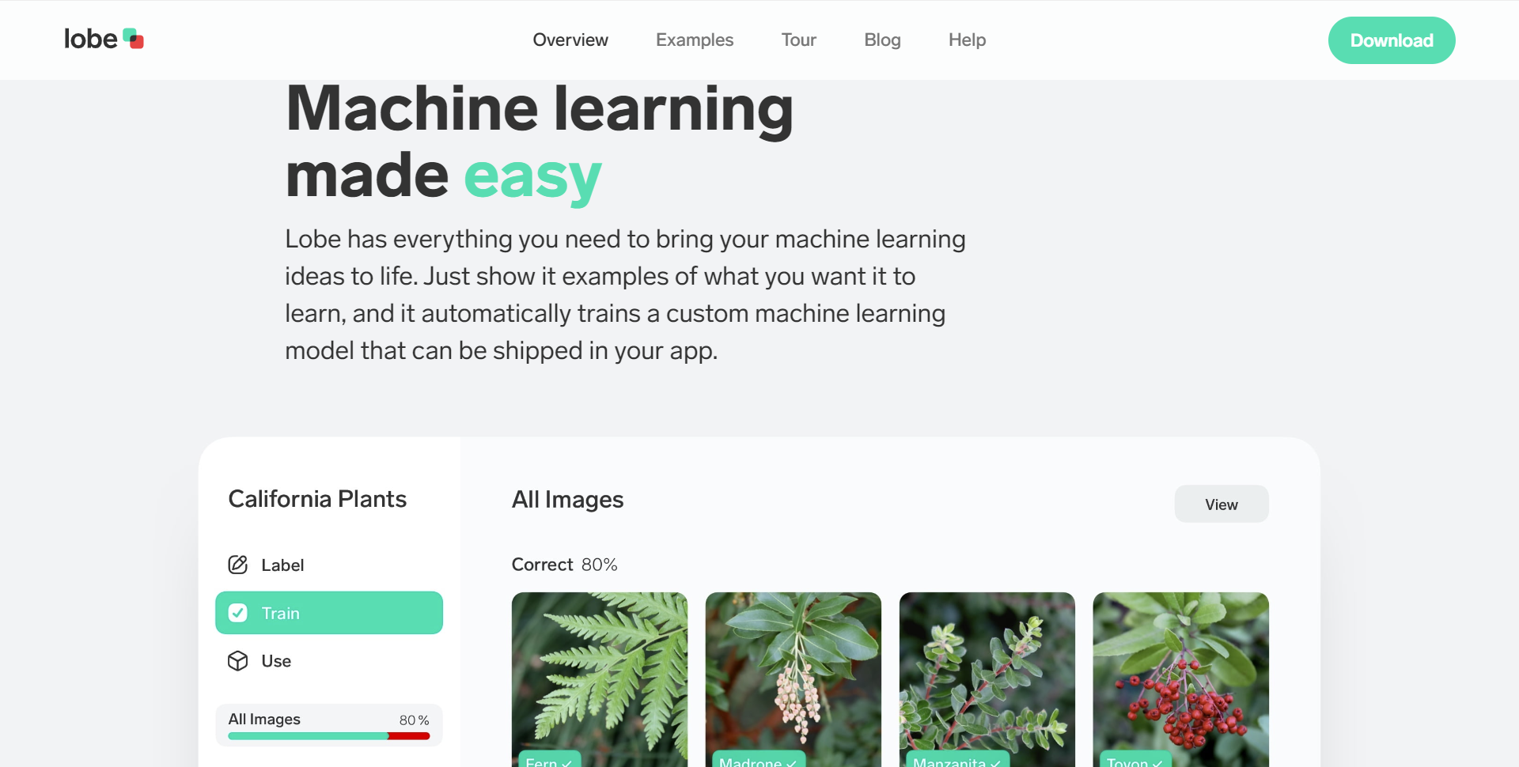This screenshot has height=767, width=1519.
Task: Click the Fern label checkmark tag
Action: (549, 760)
